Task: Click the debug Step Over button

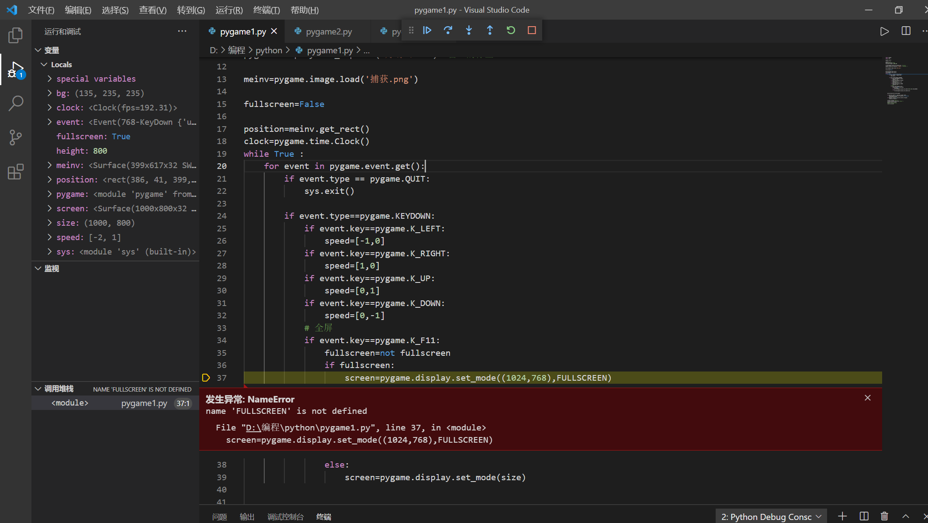Action: pyautogui.click(x=448, y=30)
